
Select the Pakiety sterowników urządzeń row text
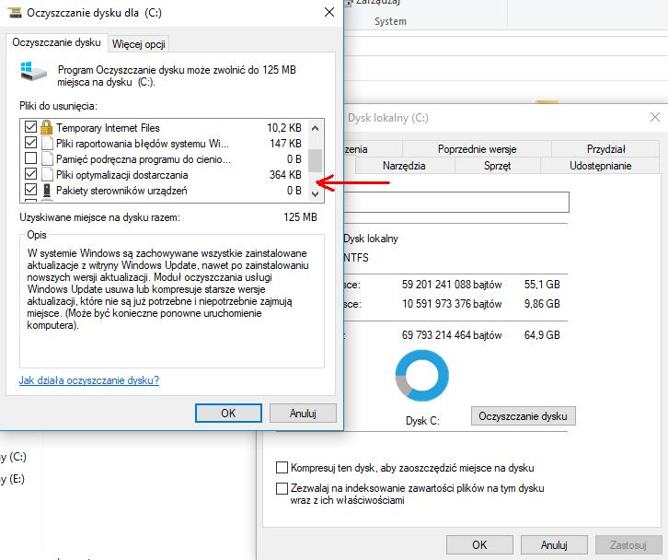click(121, 191)
